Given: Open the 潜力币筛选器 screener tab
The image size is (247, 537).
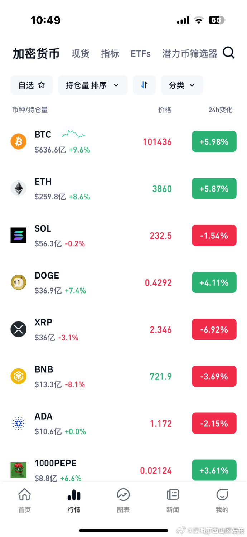Looking at the screenshot, I should [190, 54].
